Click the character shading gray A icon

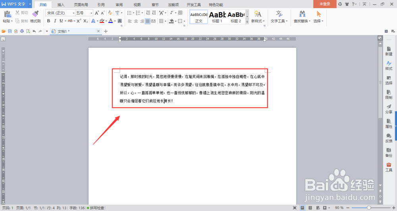pos(120,21)
